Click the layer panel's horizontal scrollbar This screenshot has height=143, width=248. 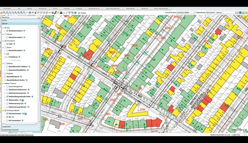[x=20, y=124]
